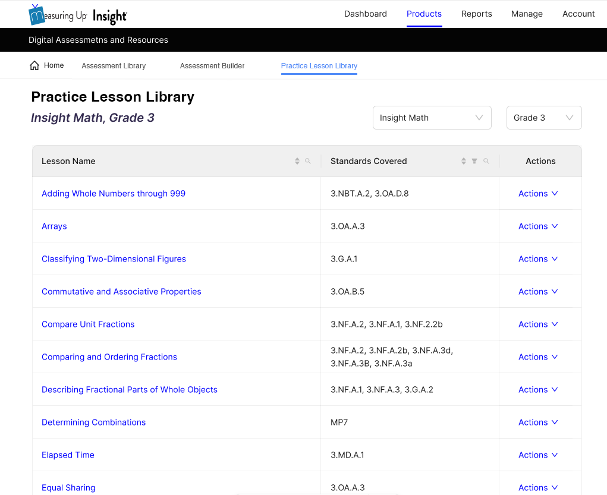This screenshot has height=495, width=607.
Task: Open Determining Combinations lesson
Action: point(94,423)
